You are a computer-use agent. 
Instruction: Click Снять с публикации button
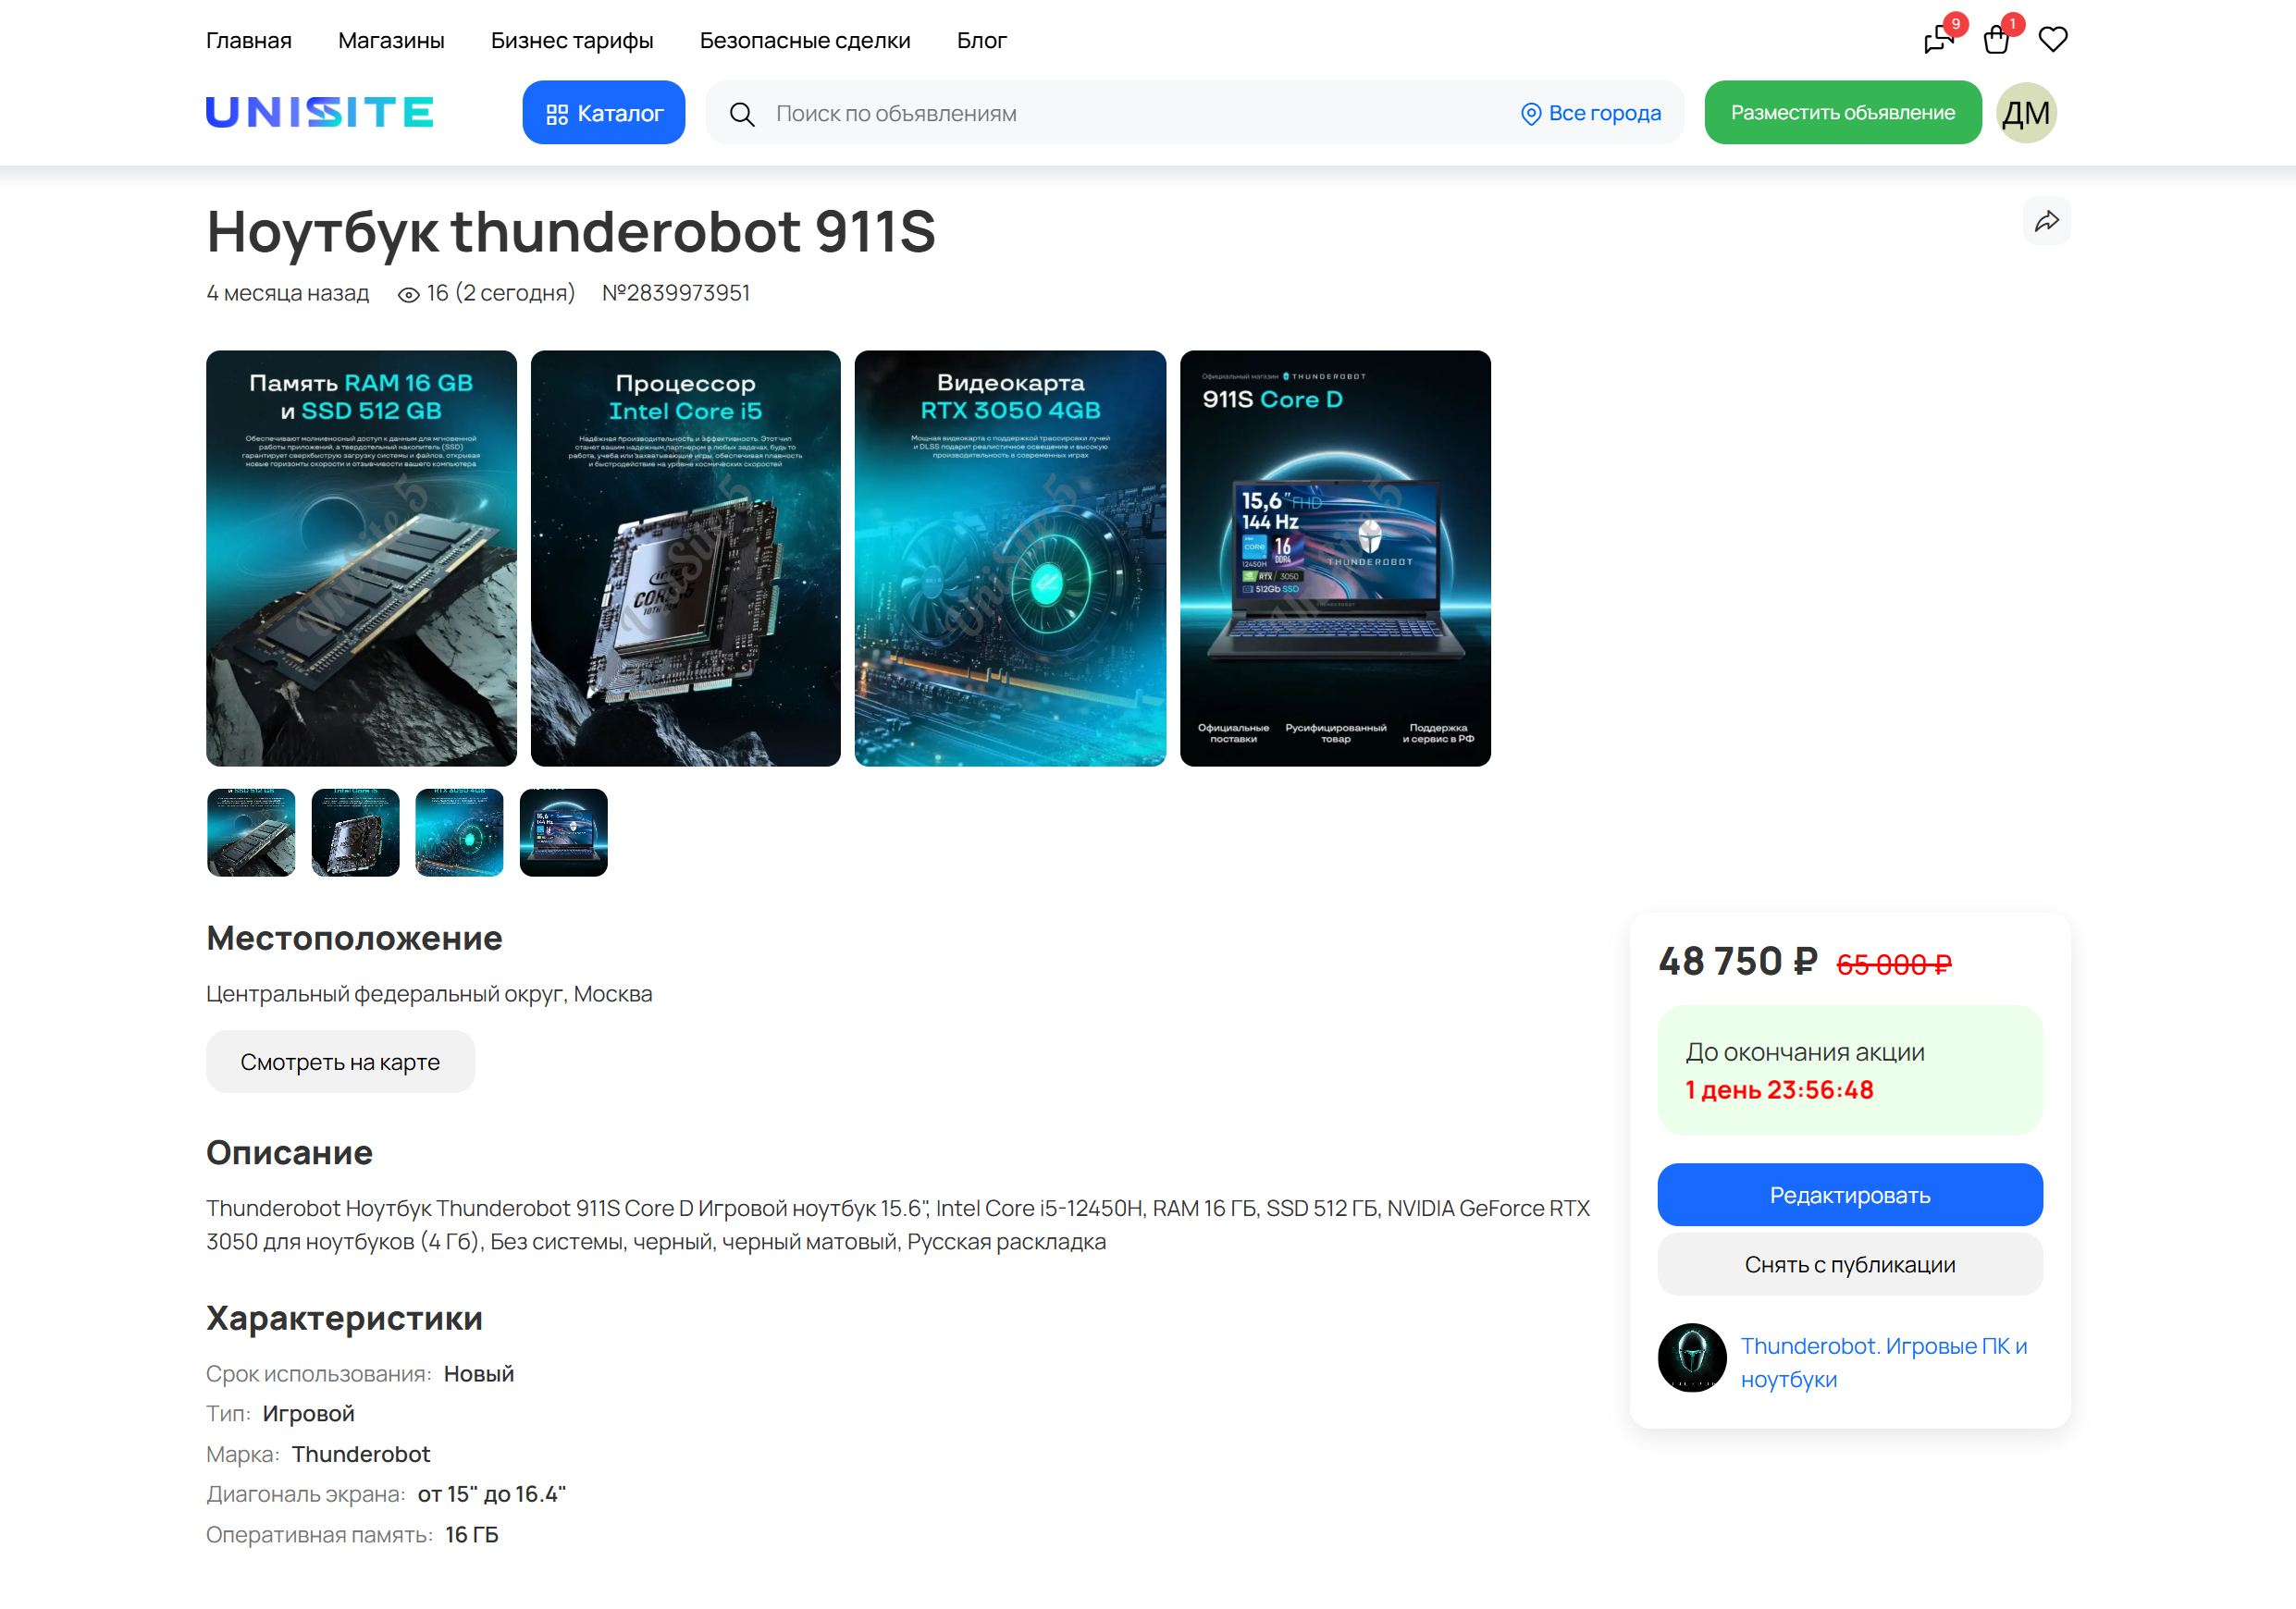[x=1850, y=1264]
